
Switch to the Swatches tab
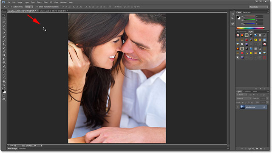(246, 12)
